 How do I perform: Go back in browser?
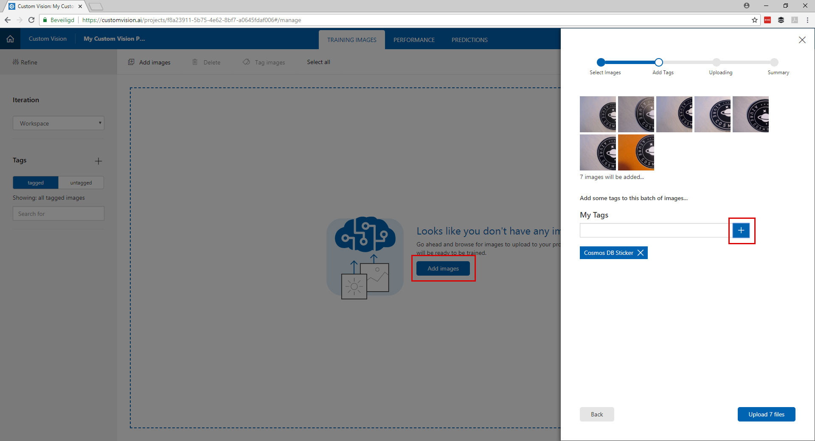click(x=8, y=20)
